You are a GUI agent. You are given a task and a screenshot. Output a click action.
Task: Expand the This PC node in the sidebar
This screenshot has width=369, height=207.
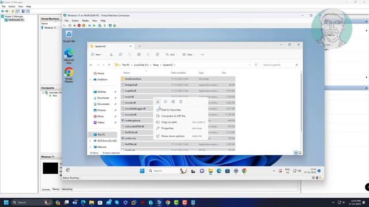pos(91,135)
